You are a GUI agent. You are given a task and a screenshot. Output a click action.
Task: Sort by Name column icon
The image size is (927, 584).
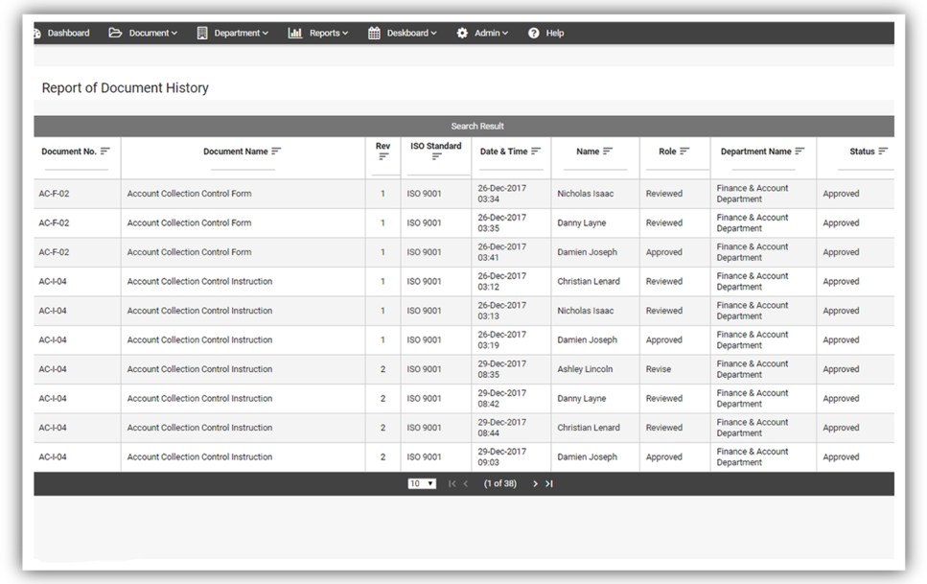point(608,151)
